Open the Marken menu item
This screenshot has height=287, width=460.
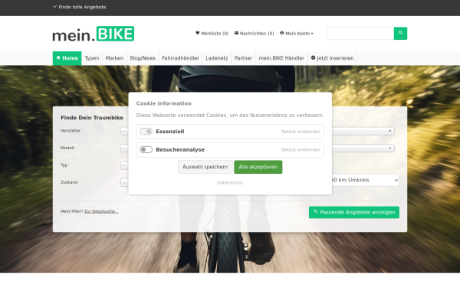pos(114,58)
